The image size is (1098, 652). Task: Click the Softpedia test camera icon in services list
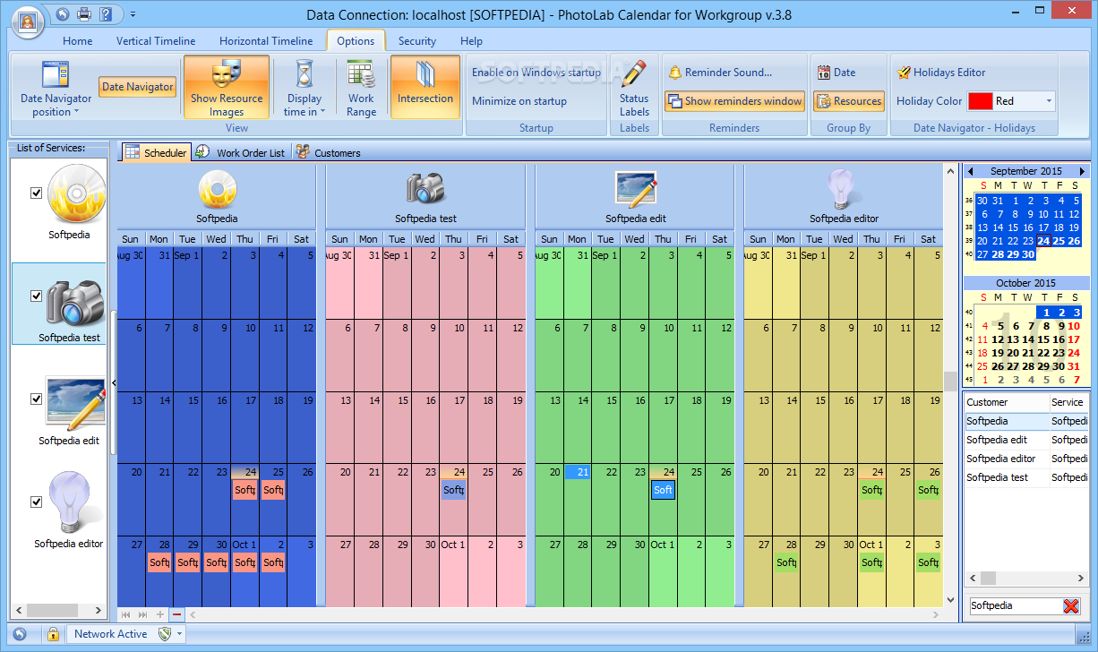click(x=76, y=303)
